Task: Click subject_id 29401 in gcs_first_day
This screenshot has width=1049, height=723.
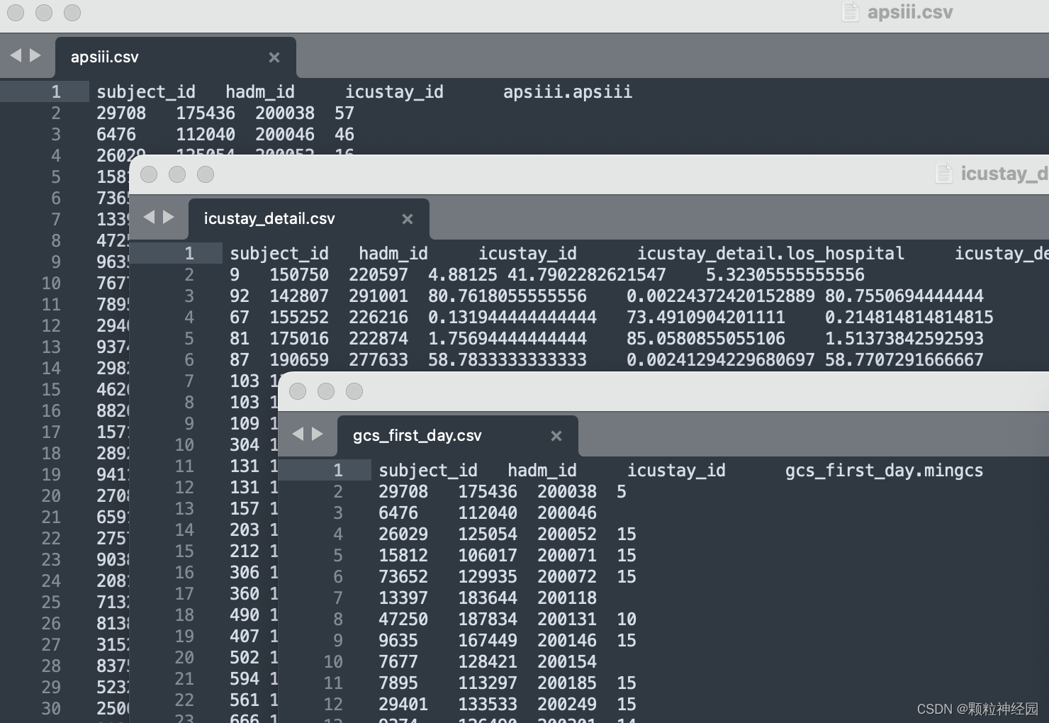Action: 403,705
